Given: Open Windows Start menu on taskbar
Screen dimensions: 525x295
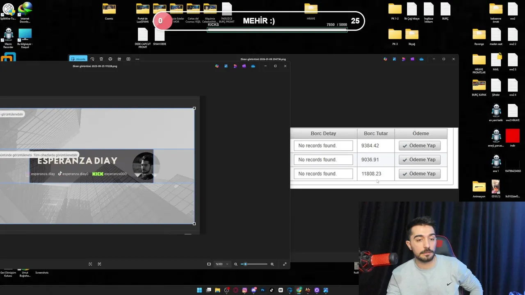Looking at the screenshot, I should (199, 290).
